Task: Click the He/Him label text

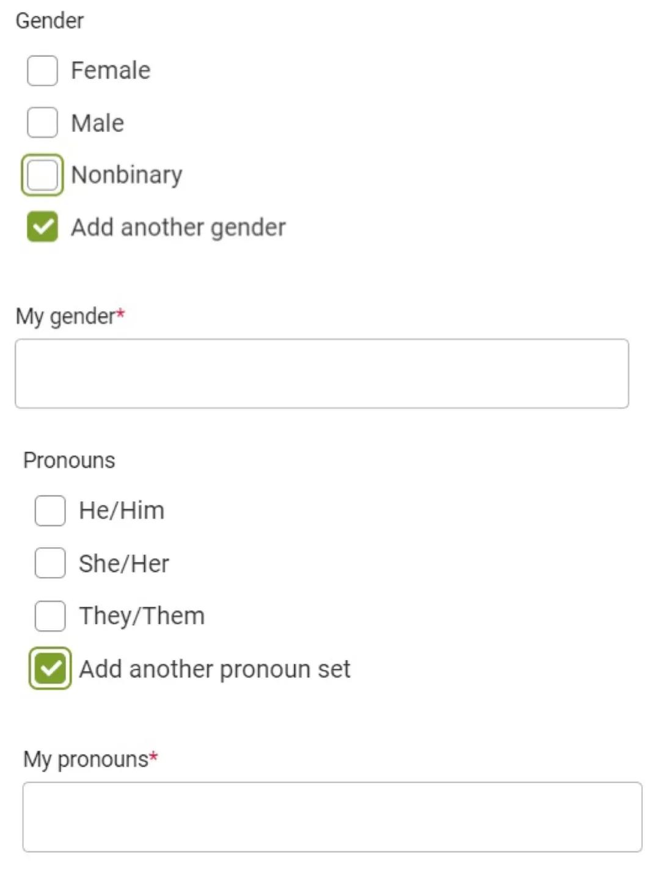Action: click(x=122, y=511)
